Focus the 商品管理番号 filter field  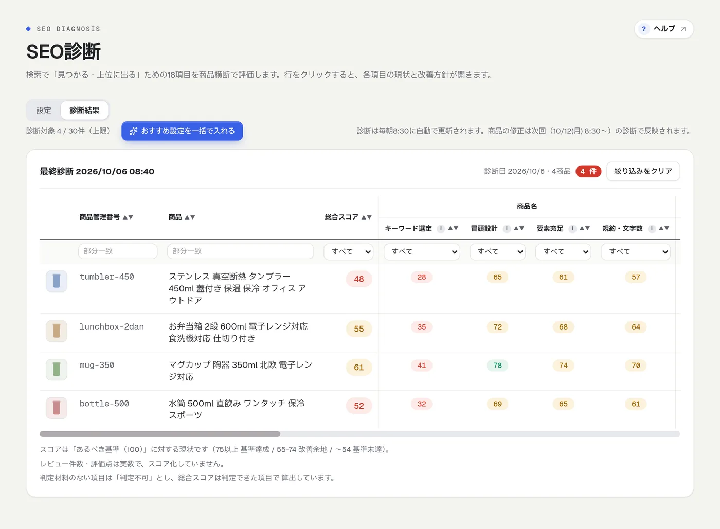tap(118, 251)
